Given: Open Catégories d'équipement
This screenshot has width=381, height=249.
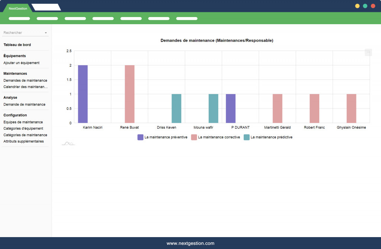Looking at the screenshot, I should [23, 129].
